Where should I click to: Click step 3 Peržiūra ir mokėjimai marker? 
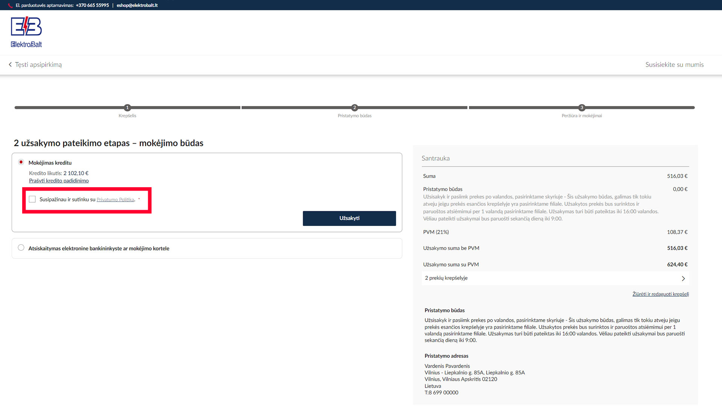[x=582, y=108]
